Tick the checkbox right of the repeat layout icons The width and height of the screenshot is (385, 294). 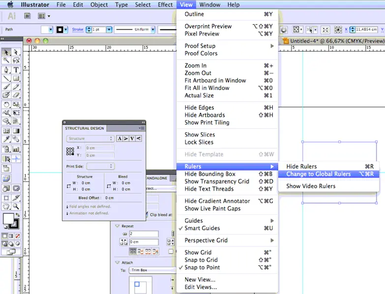[x=171, y=251]
